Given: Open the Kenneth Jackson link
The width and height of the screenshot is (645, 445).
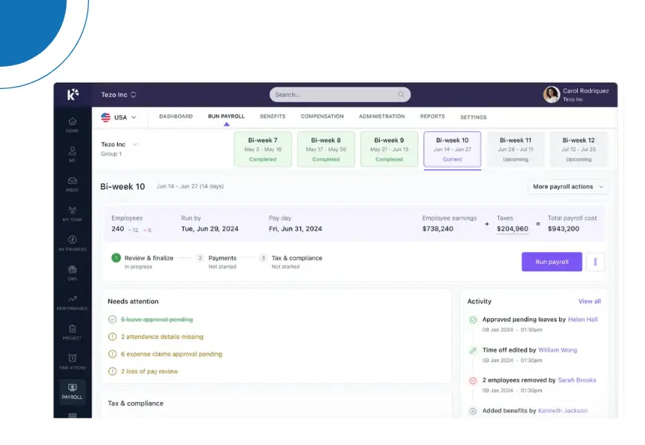Looking at the screenshot, I should click(x=563, y=410).
